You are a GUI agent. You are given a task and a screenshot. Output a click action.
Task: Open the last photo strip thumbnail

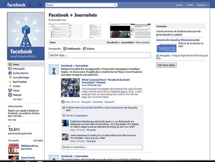pos(141,31)
